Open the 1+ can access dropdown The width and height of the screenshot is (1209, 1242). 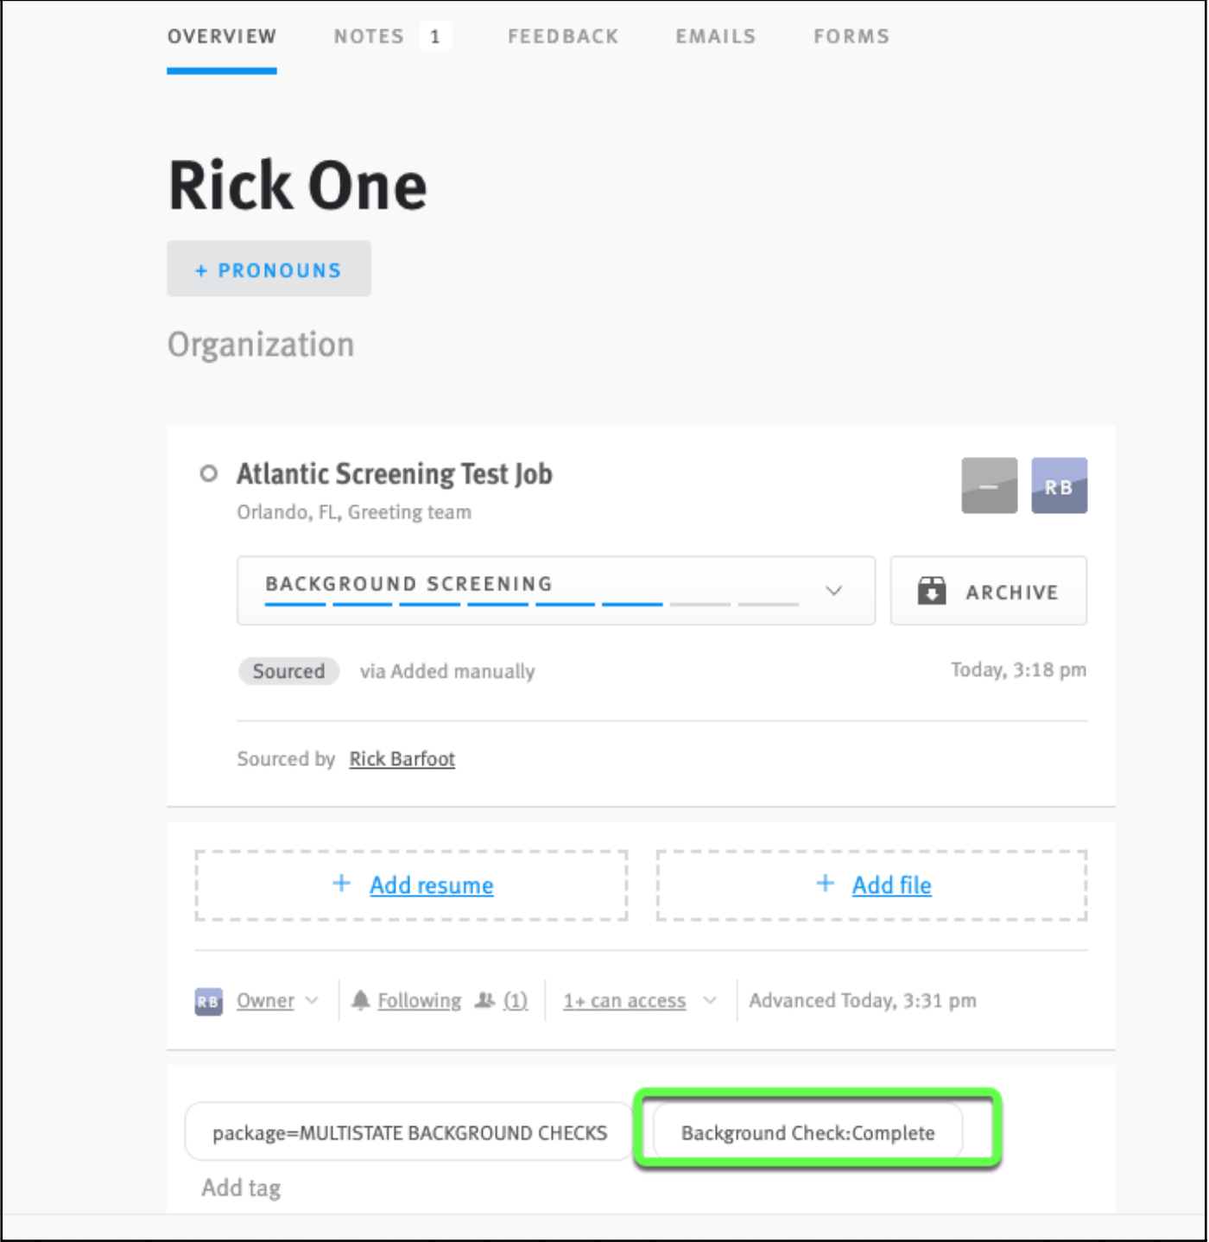[x=710, y=1000]
